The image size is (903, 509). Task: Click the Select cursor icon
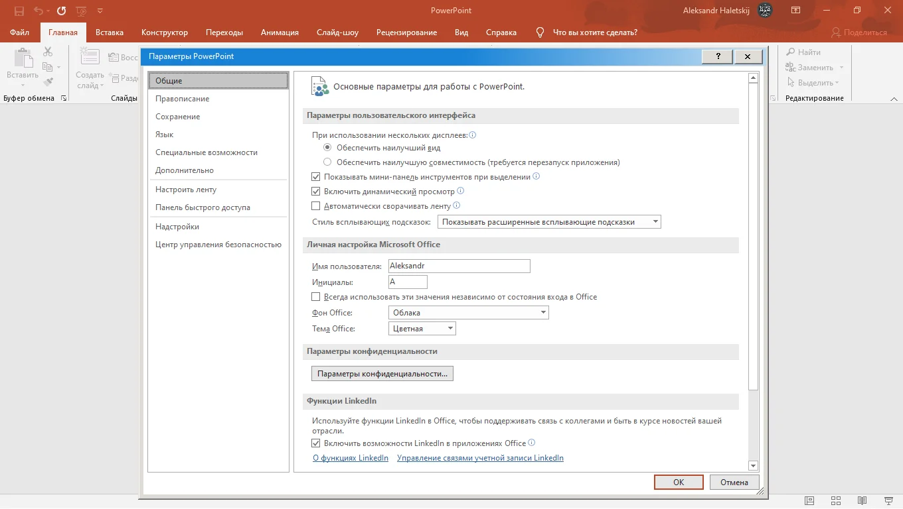click(791, 83)
